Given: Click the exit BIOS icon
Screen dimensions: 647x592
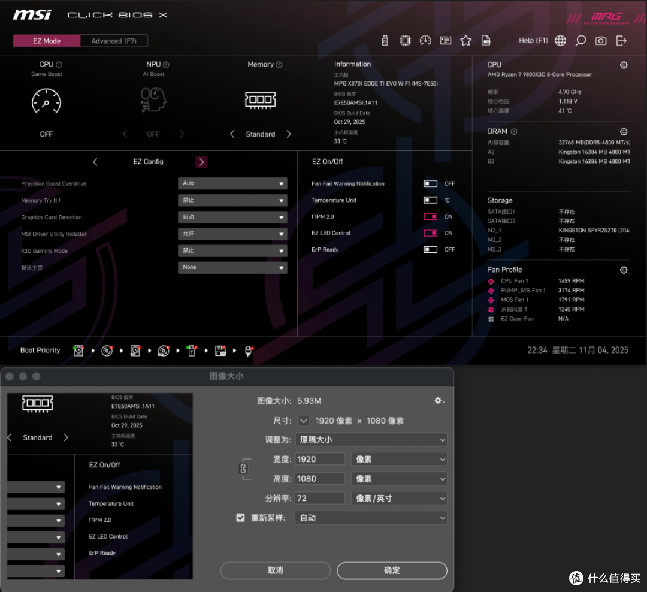Looking at the screenshot, I should [x=621, y=41].
